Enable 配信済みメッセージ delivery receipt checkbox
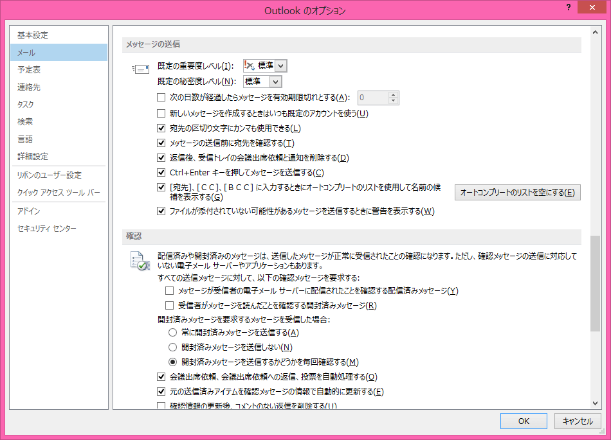Image resolution: width=611 pixels, height=440 pixels. [x=170, y=290]
